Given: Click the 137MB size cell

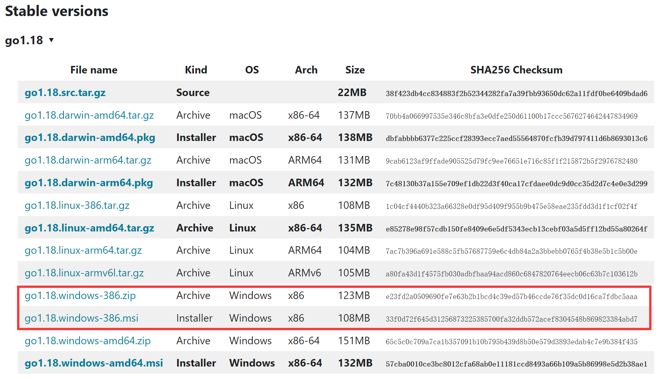Looking at the screenshot, I should coord(354,115).
